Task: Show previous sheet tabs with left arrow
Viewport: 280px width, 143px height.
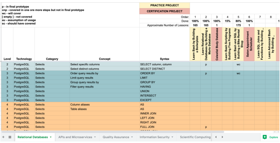Action: 216,137
